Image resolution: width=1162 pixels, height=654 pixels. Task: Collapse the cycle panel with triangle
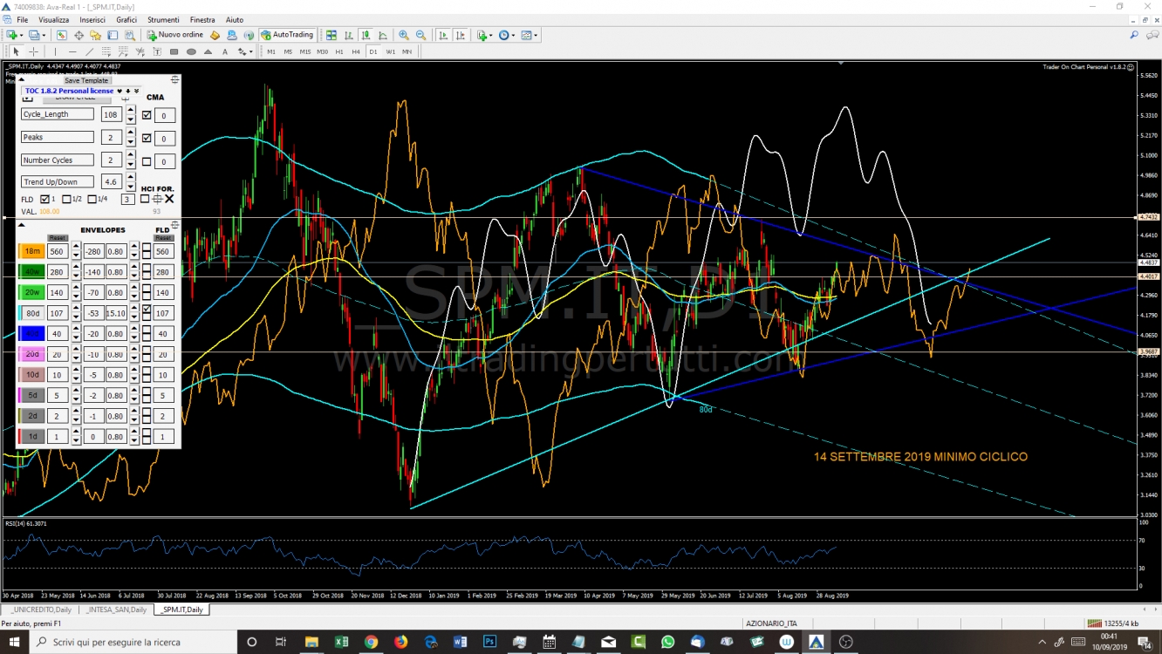(22, 79)
